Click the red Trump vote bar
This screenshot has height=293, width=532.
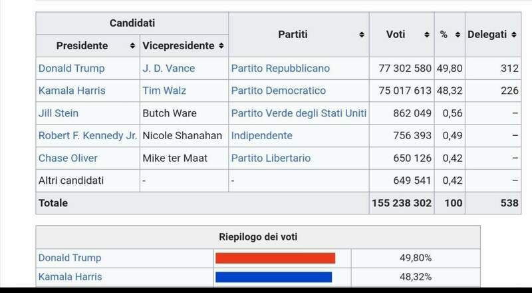click(275, 258)
